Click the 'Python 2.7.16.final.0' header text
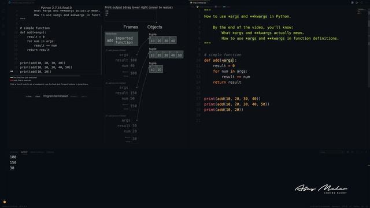 tap(56, 8)
